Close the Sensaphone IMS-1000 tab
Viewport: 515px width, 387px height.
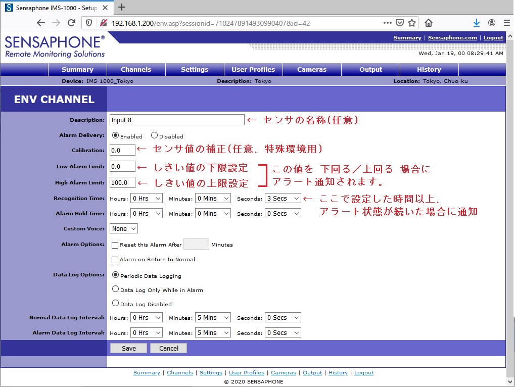[105, 8]
